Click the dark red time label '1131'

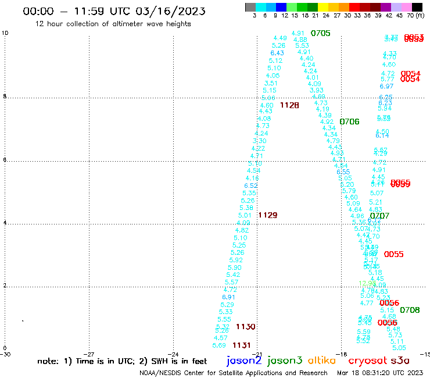[242, 345]
